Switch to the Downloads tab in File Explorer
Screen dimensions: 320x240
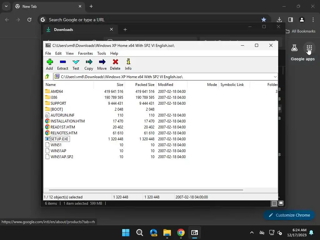[x=80, y=29]
